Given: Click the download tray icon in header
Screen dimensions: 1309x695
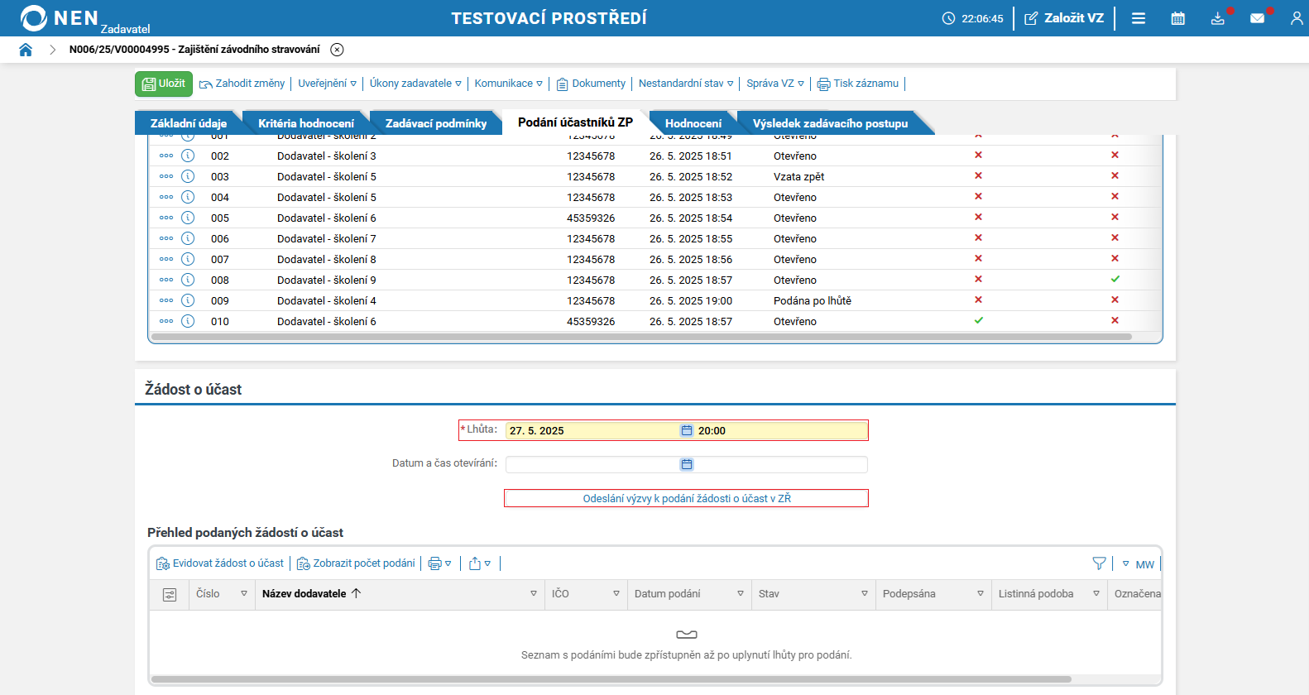Looking at the screenshot, I should (x=1217, y=18).
